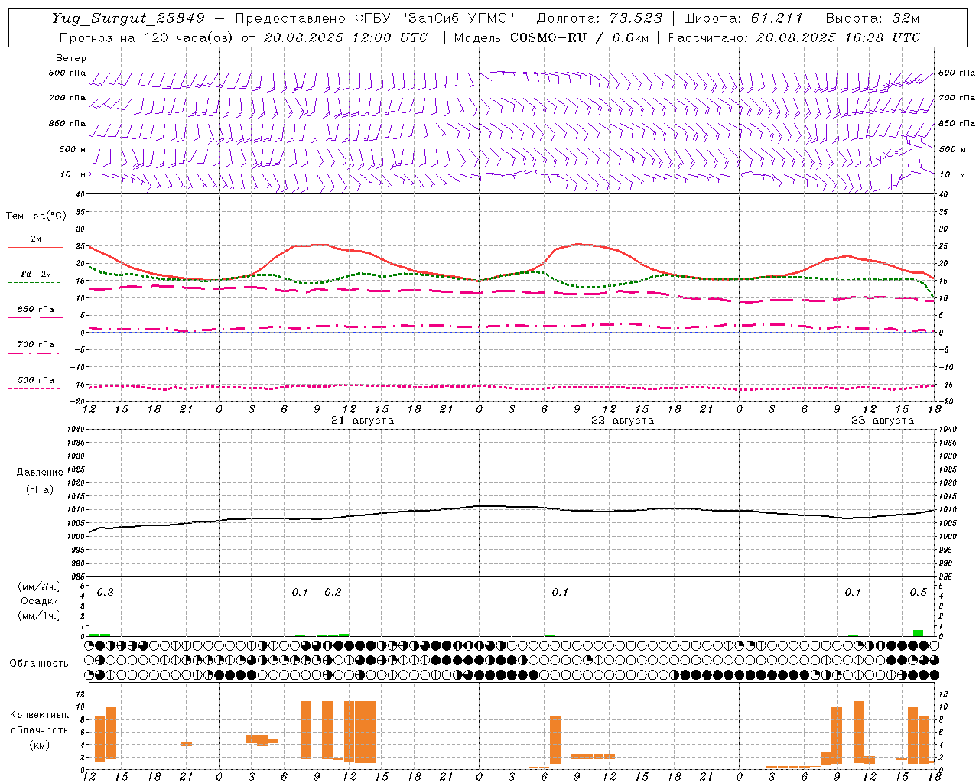
Task: Click the Тем-ра(°C) axis title
Action: (36, 216)
